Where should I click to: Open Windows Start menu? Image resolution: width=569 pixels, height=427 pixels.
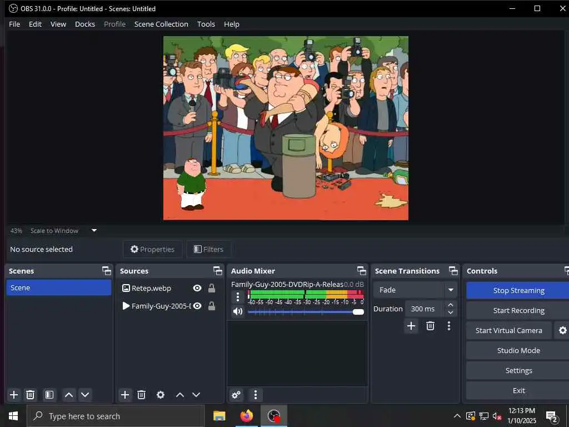pos(13,416)
